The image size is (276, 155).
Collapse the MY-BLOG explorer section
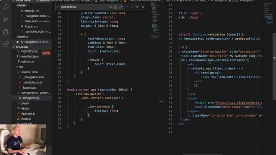tap(32, 47)
